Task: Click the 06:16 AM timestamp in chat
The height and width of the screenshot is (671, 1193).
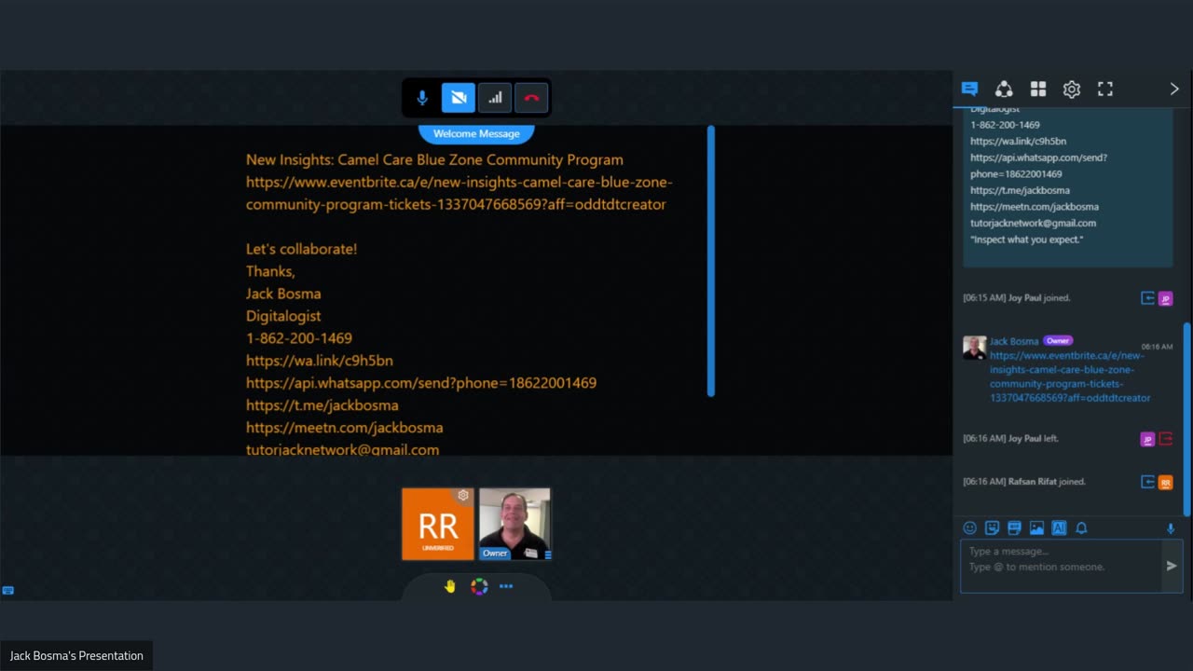Action: (x=1157, y=347)
